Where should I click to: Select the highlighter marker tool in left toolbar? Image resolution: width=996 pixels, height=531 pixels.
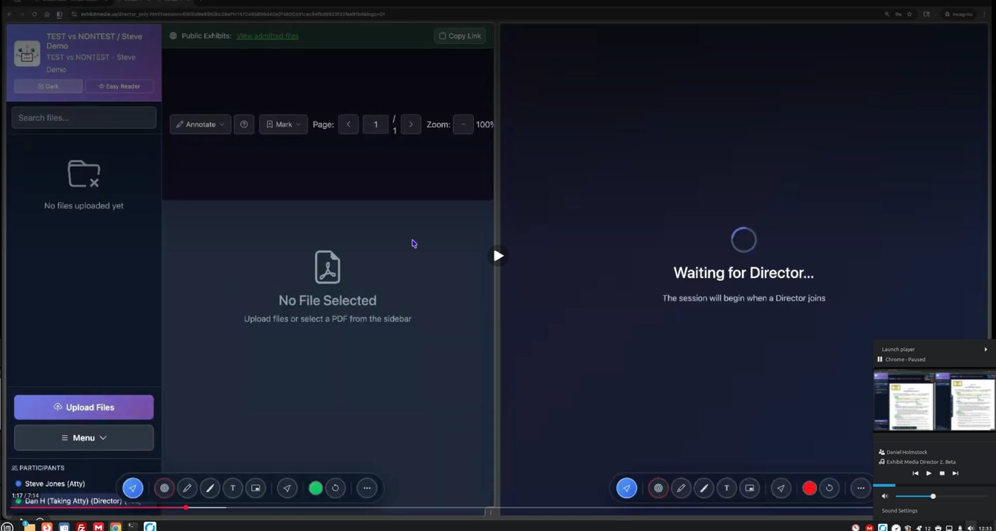click(210, 488)
